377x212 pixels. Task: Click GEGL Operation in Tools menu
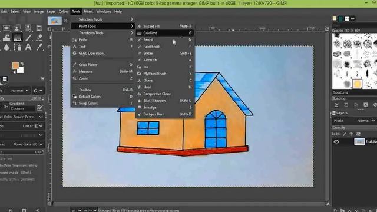102,53
